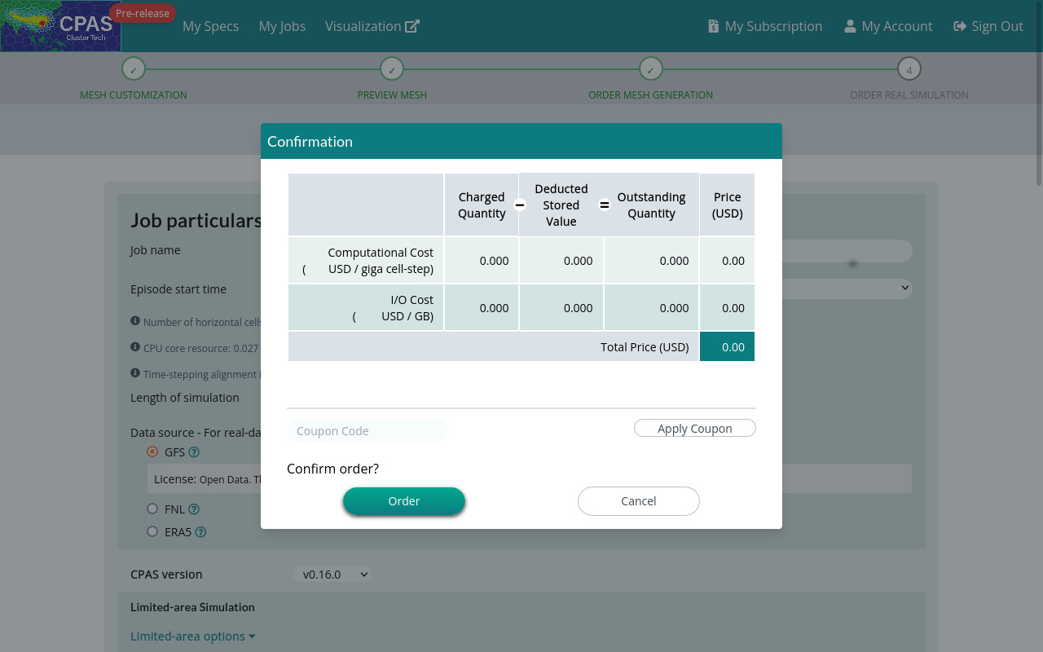Select the FNL data source radio
1043x652 pixels.
click(152, 509)
